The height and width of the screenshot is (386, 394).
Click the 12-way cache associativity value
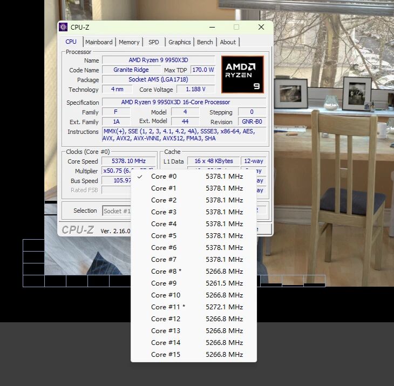pos(253,161)
